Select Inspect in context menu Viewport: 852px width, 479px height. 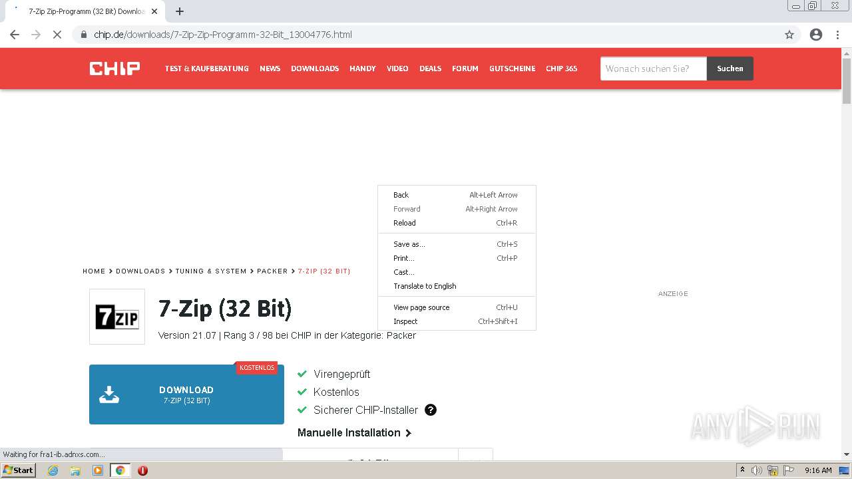[x=457, y=321]
